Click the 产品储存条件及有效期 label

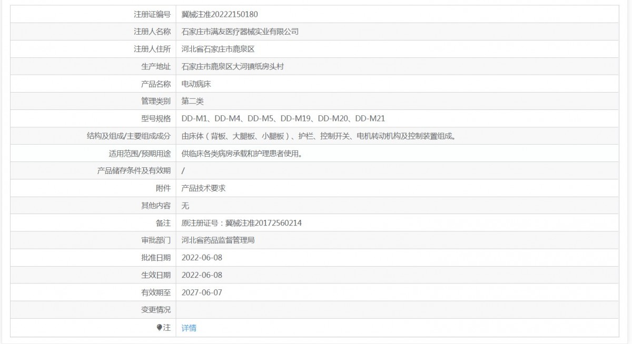pos(134,170)
